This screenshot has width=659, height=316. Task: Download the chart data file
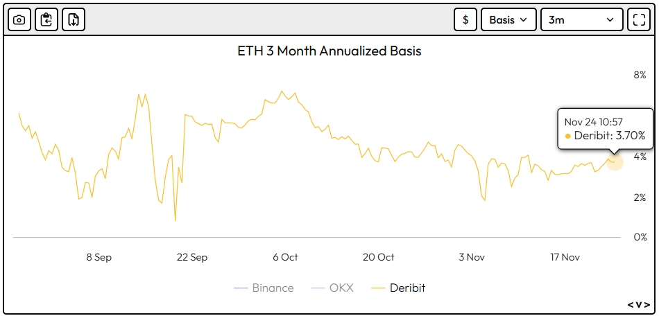click(74, 19)
